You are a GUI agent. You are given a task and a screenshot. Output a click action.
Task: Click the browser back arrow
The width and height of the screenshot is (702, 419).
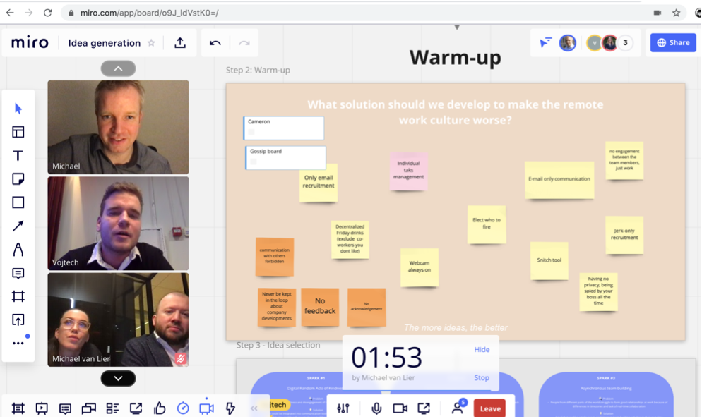coord(10,13)
